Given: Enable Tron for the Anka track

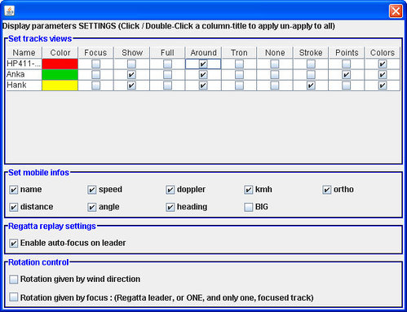Looking at the screenshot, I should point(239,75).
